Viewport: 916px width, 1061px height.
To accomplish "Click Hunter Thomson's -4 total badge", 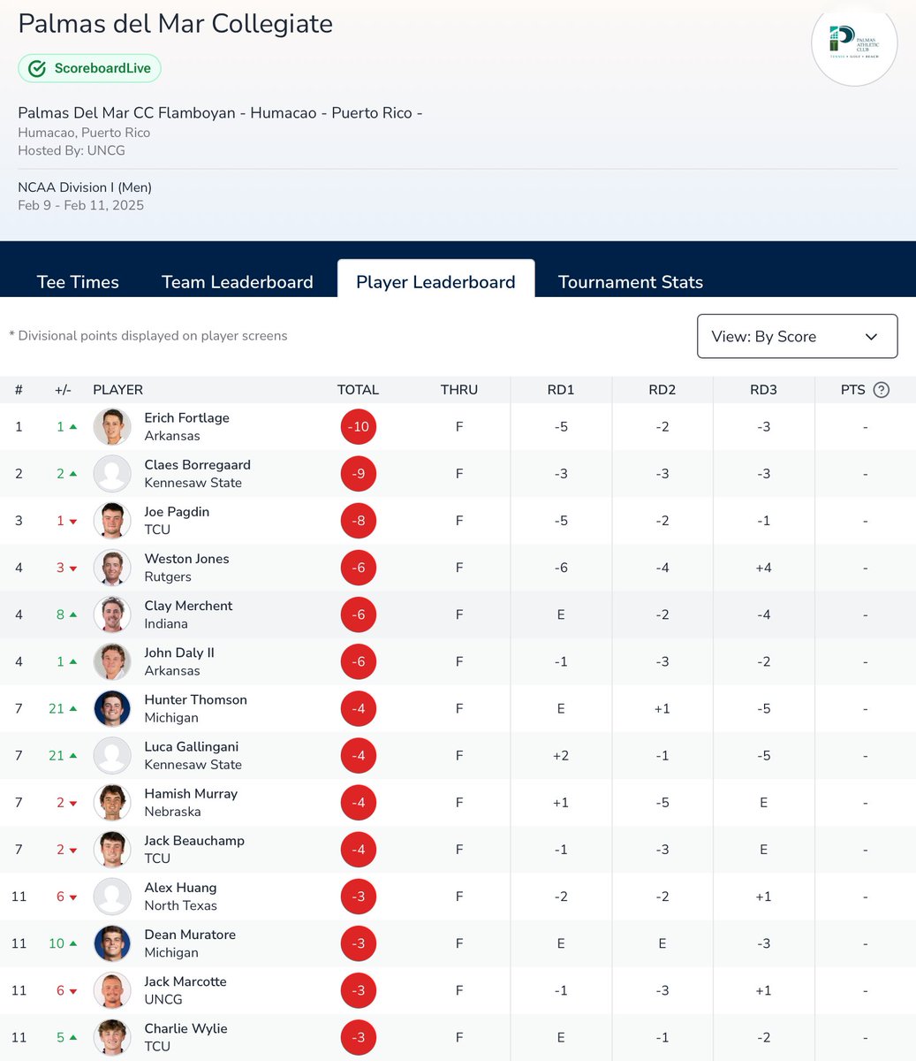I will [359, 708].
